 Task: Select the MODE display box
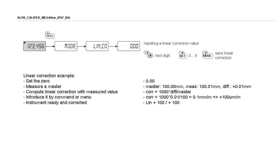coord(66,46)
